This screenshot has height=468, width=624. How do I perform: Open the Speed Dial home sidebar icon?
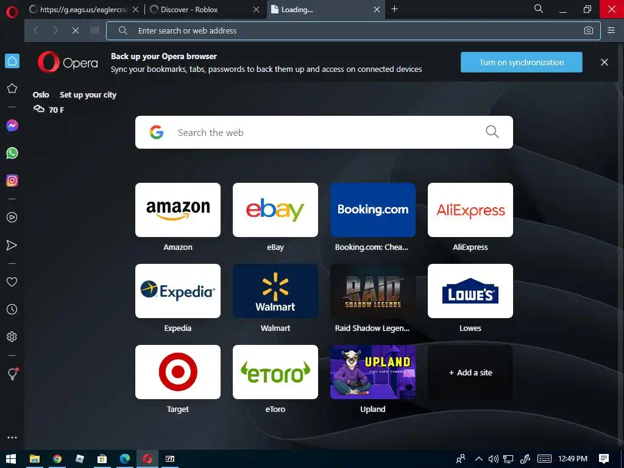click(x=12, y=61)
